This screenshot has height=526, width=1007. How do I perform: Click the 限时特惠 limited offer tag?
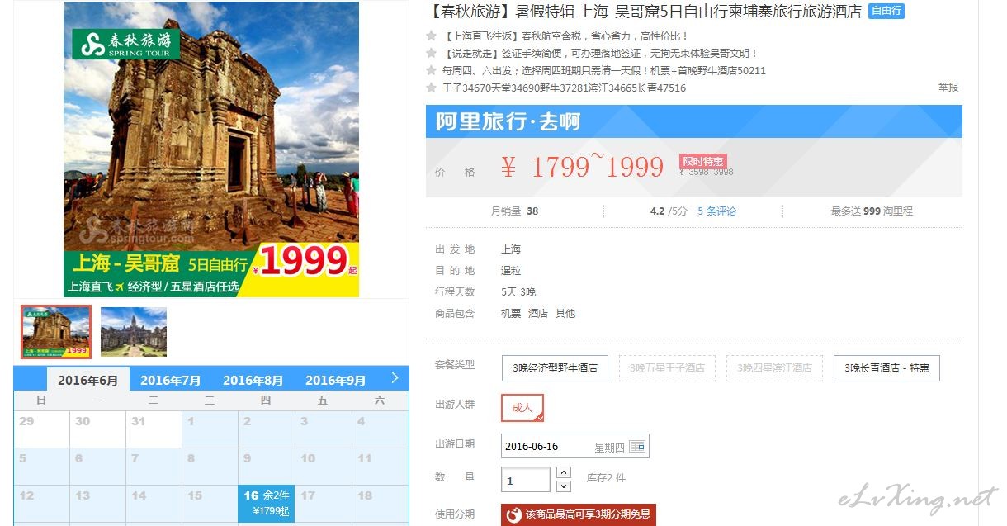pyautogui.click(x=703, y=162)
